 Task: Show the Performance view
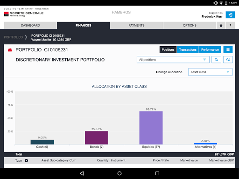[x=210, y=49]
